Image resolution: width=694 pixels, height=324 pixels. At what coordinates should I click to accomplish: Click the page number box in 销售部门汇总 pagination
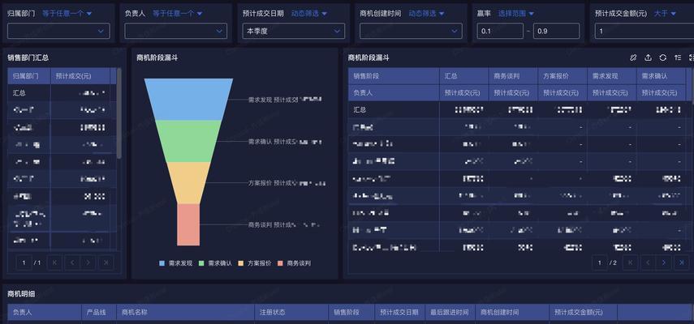(24, 262)
